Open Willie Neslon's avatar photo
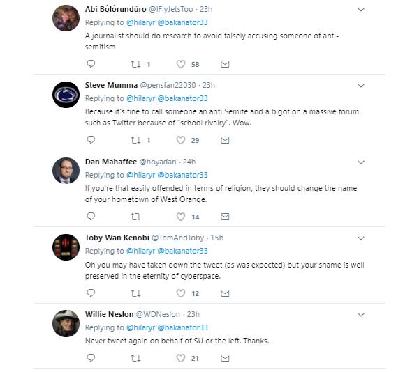Image resolution: width=419 pixels, height=372 pixels. pyautogui.click(x=66, y=323)
